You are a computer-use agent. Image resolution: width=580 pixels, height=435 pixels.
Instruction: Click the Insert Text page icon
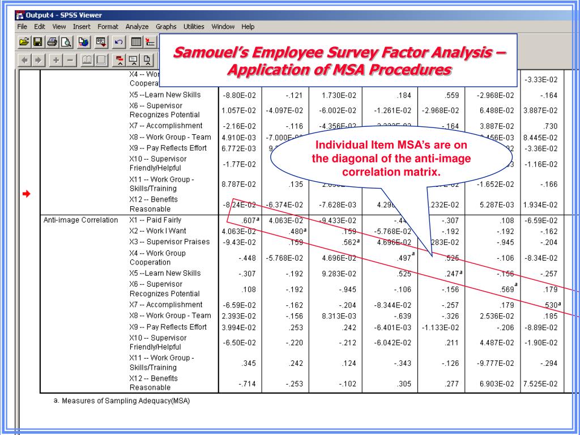pos(147,60)
